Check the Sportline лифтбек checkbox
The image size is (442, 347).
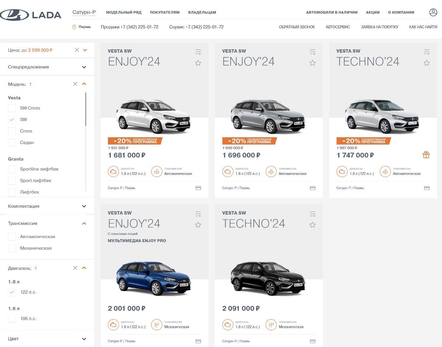(12, 169)
